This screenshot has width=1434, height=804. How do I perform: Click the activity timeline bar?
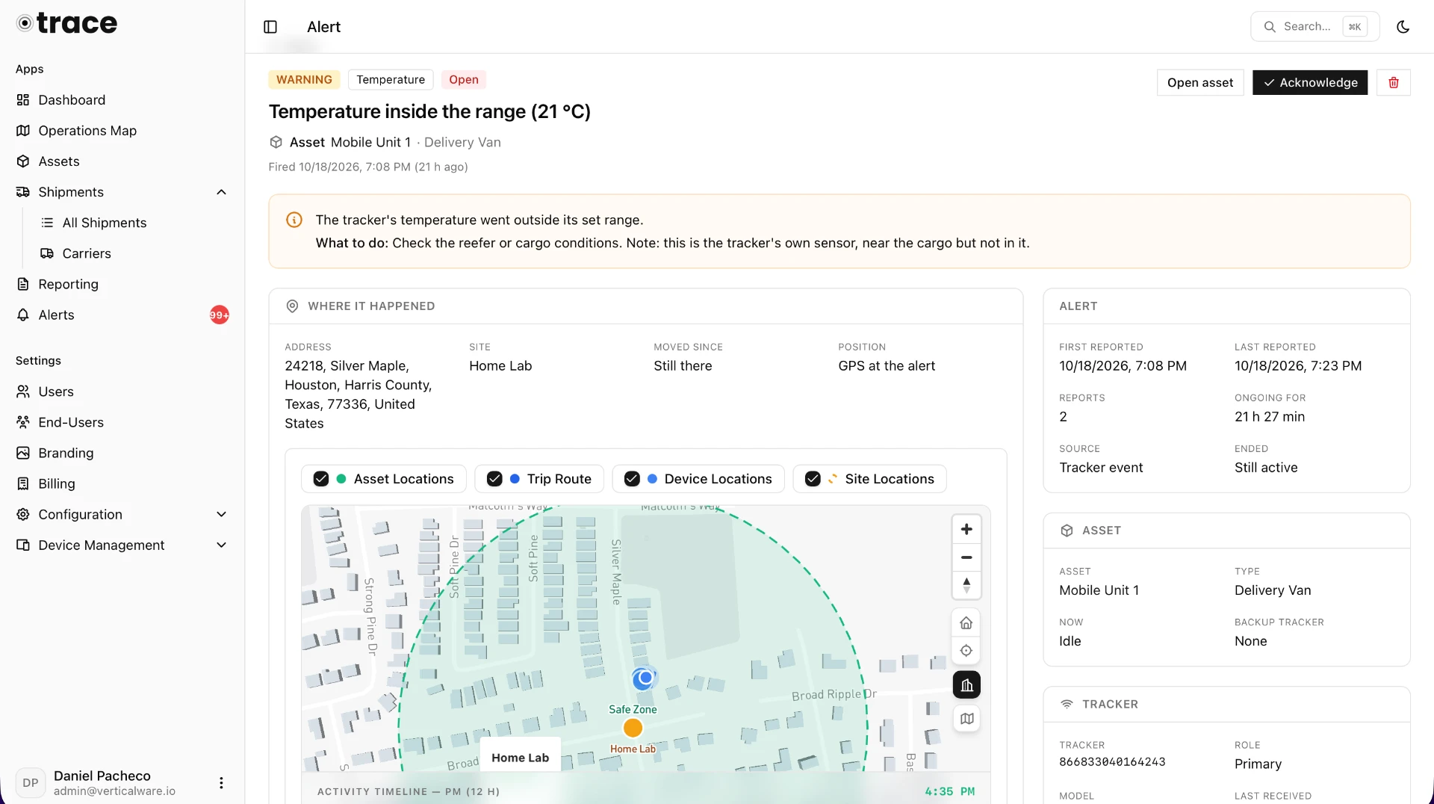646,791
